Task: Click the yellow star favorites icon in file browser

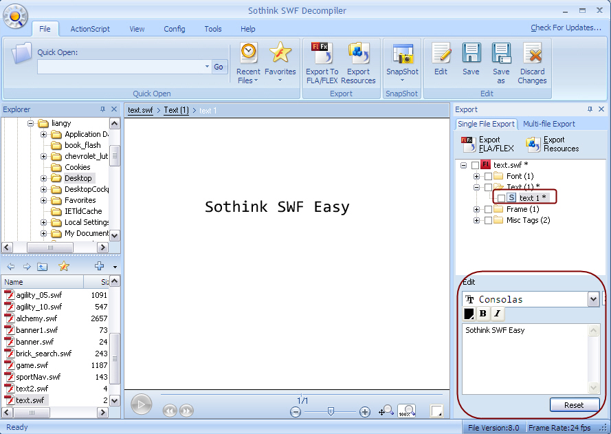Action: [x=64, y=266]
